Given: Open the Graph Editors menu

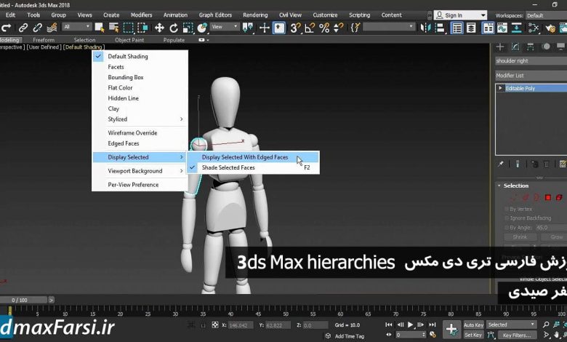Looking at the screenshot, I should click(x=215, y=15).
